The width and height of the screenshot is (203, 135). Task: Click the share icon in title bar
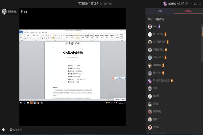coord(183,3)
